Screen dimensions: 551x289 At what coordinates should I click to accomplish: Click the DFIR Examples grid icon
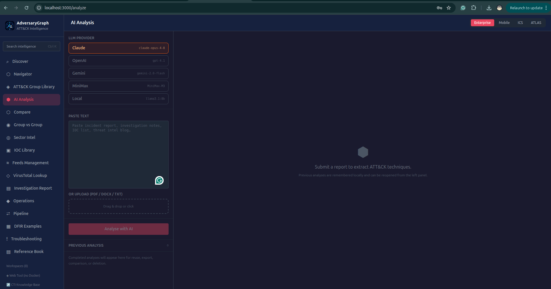point(8,226)
